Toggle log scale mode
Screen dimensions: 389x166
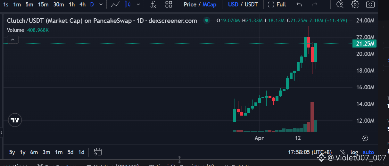click(354, 152)
